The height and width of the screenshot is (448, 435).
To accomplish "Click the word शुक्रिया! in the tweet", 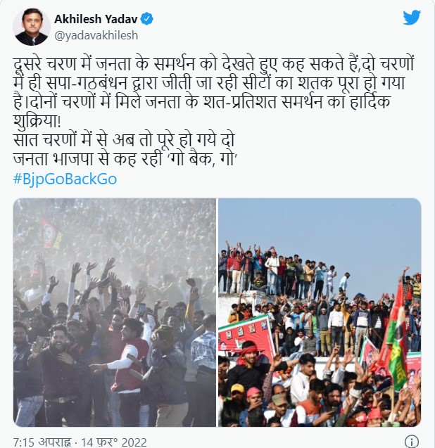I will (37, 122).
